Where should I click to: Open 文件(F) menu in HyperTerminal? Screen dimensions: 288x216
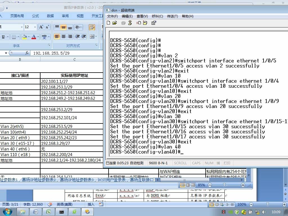tap(112, 16)
